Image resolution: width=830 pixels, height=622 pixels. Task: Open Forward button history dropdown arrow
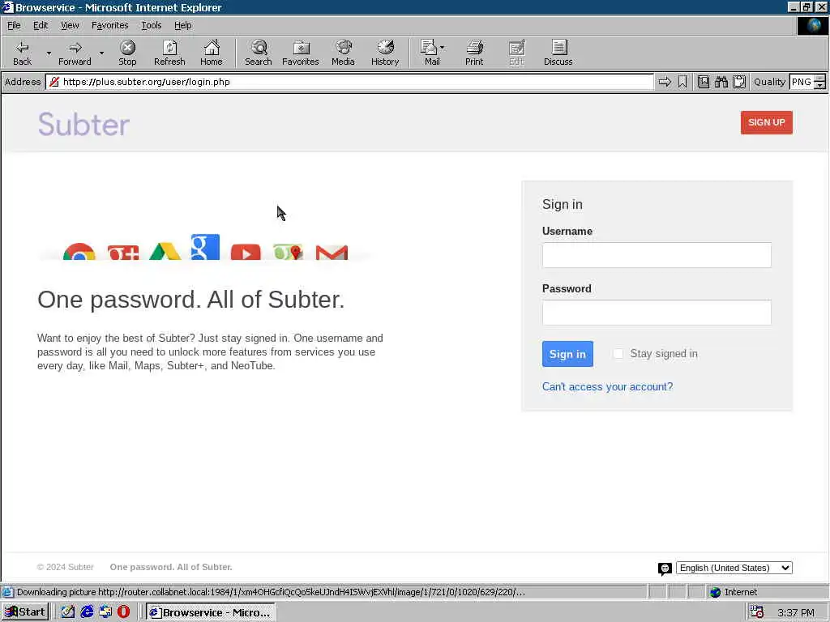[x=101, y=53]
